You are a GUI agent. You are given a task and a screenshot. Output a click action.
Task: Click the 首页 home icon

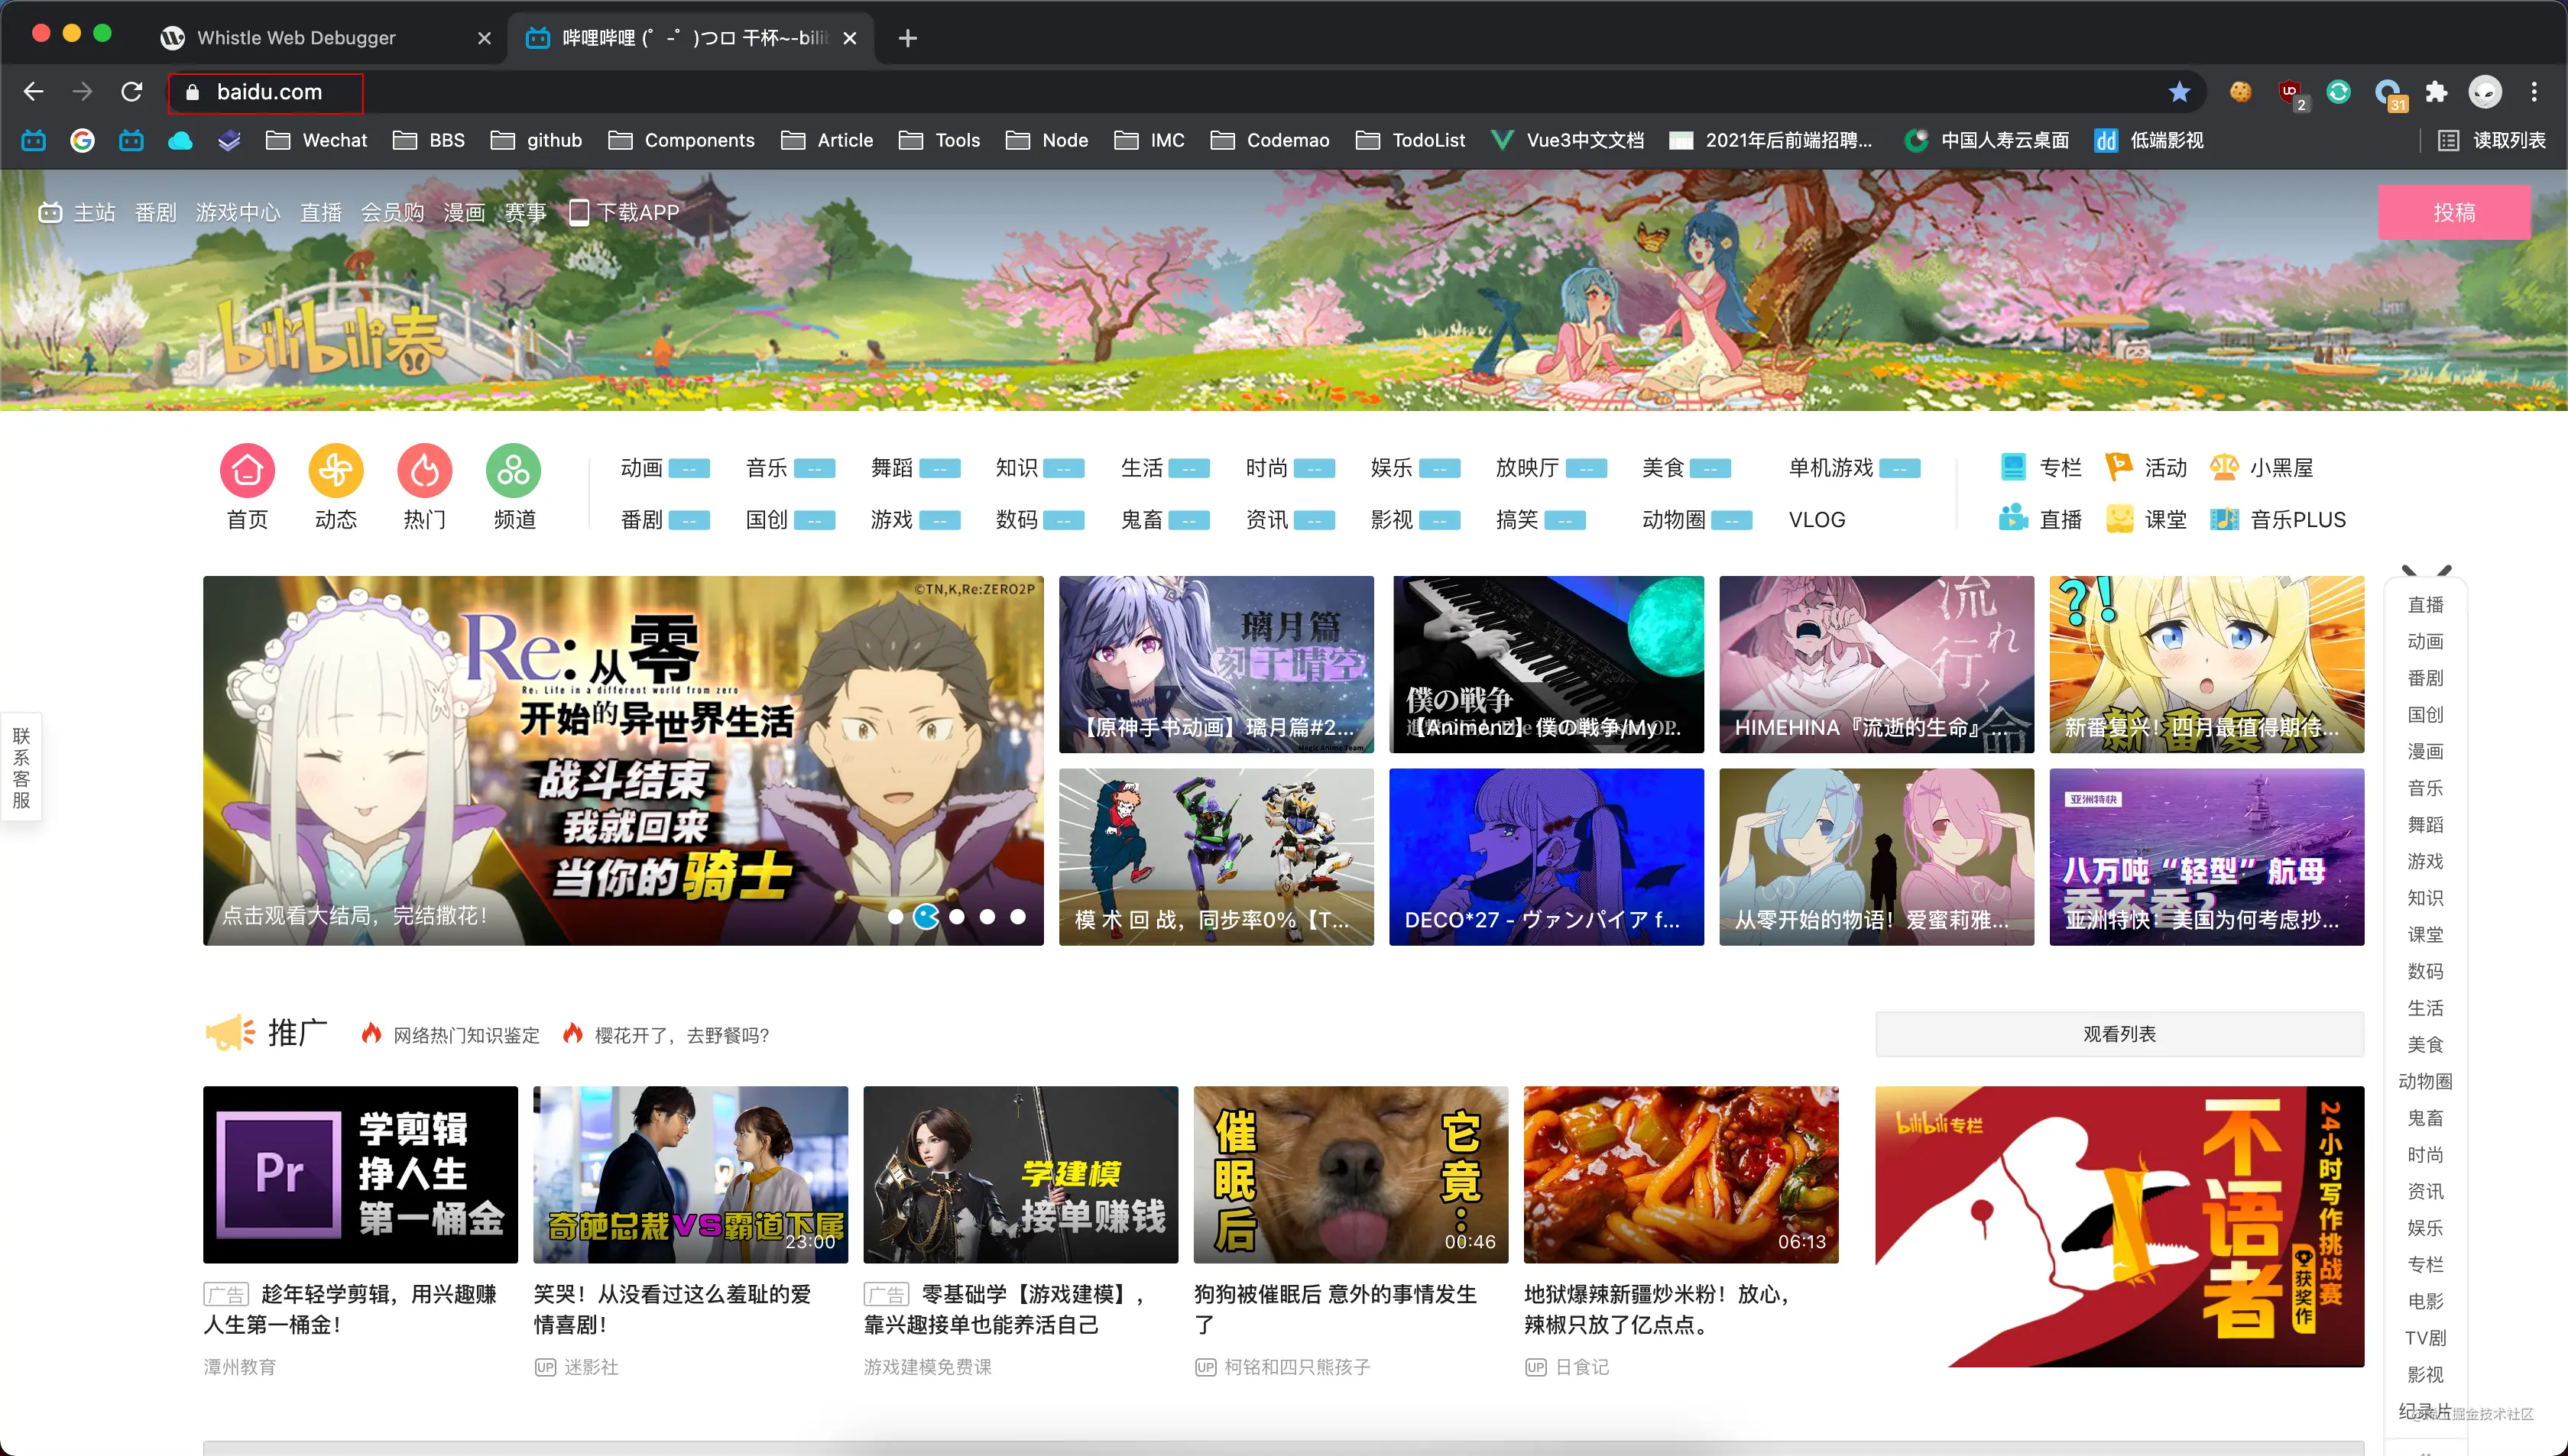click(247, 470)
